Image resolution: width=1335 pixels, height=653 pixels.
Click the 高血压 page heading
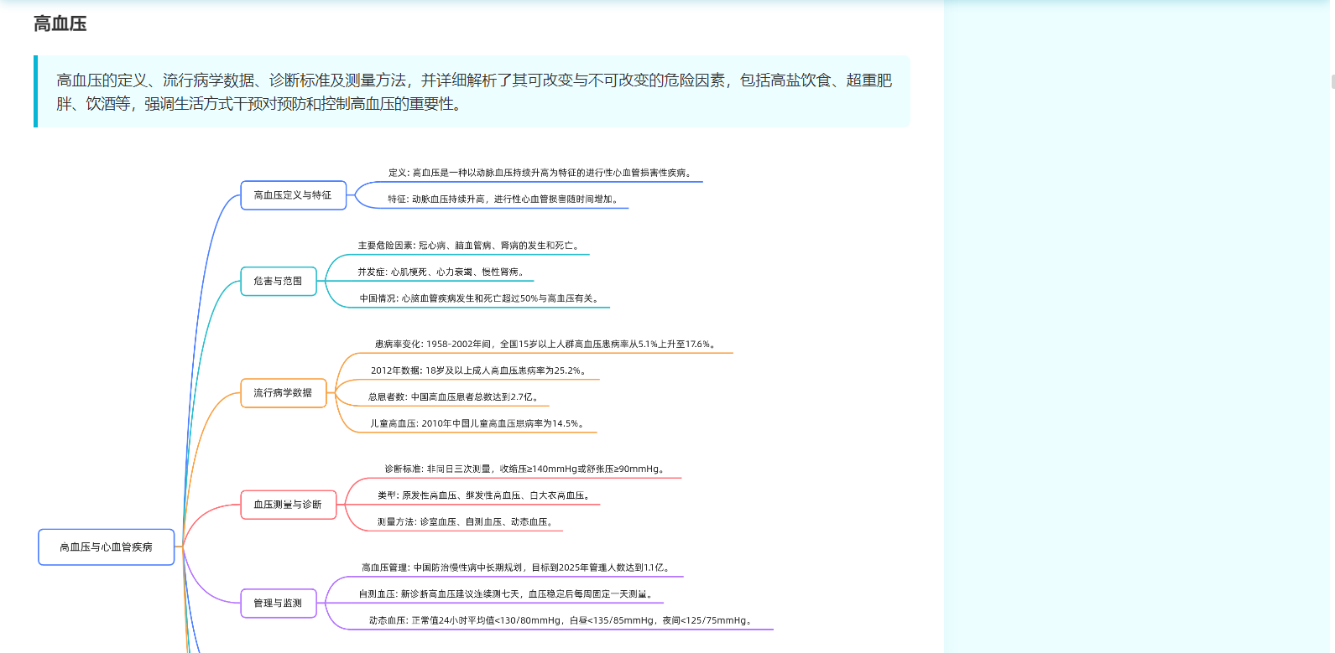(60, 24)
